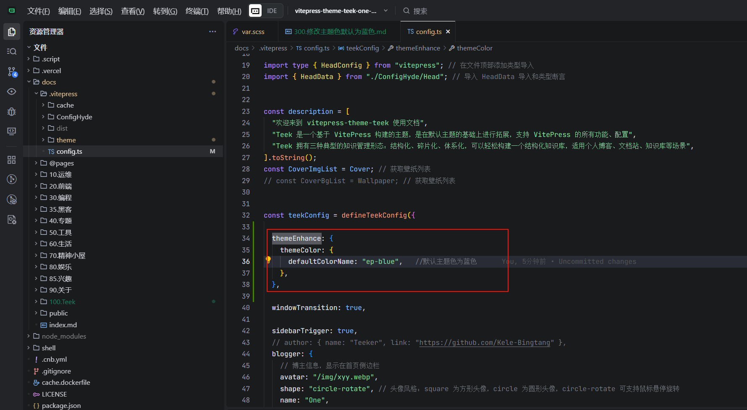Open github.com/Kele-Bingtang link
The image size is (747, 410).
coord(485,342)
